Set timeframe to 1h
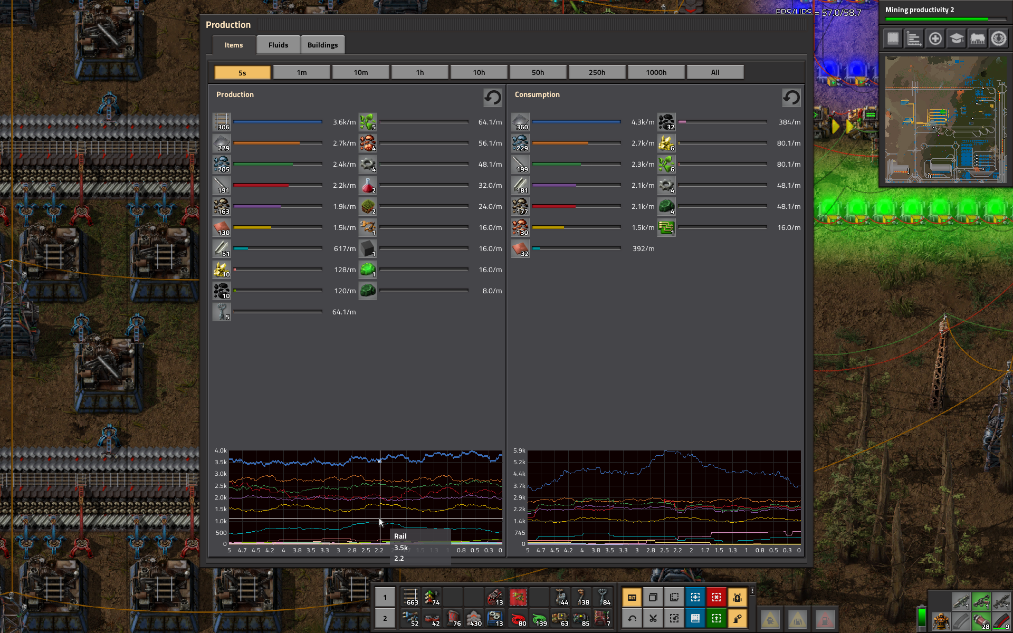1013x633 pixels. (419, 72)
